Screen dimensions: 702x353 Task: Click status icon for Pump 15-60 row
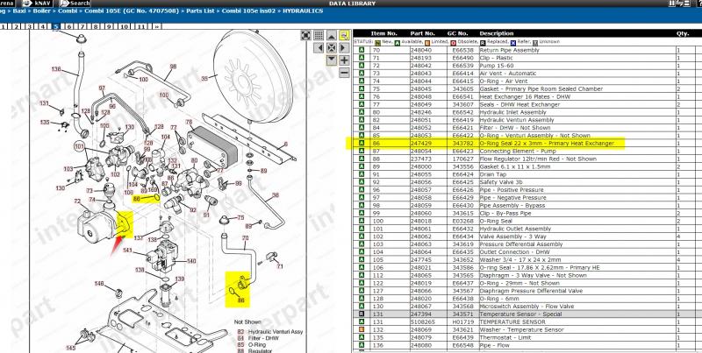coord(361,66)
